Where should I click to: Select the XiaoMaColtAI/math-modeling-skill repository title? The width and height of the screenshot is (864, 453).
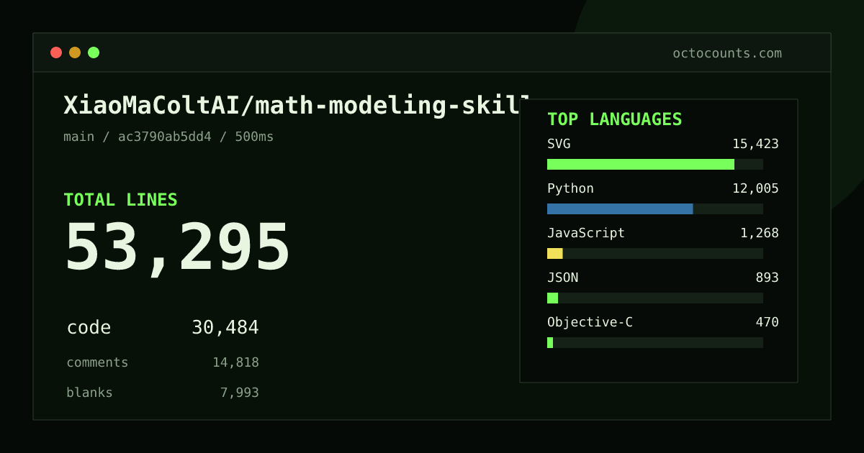click(297, 106)
